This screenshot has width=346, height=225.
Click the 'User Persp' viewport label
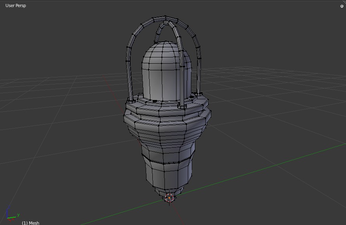pyautogui.click(x=15, y=5)
